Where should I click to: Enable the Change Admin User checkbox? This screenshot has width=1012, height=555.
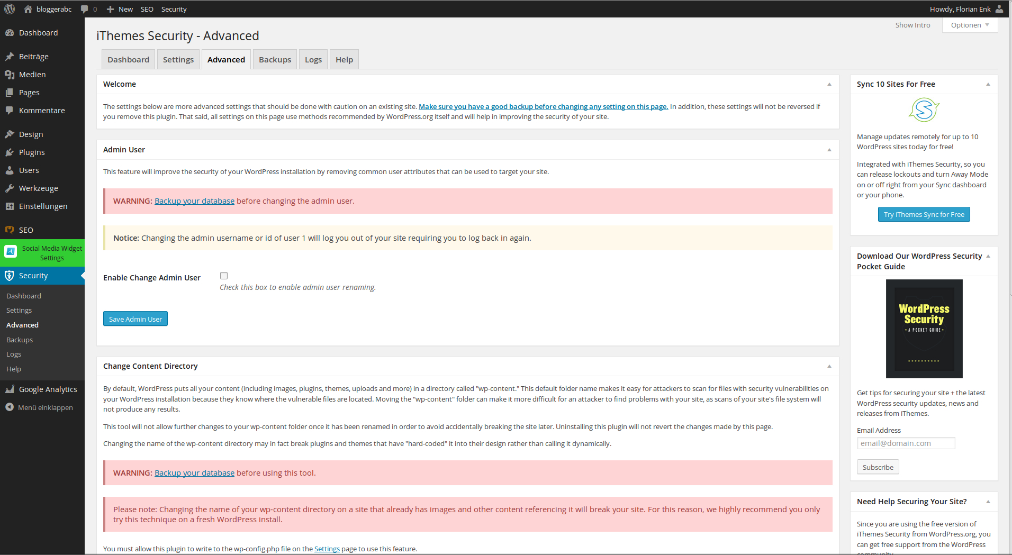pyautogui.click(x=224, y=276)
